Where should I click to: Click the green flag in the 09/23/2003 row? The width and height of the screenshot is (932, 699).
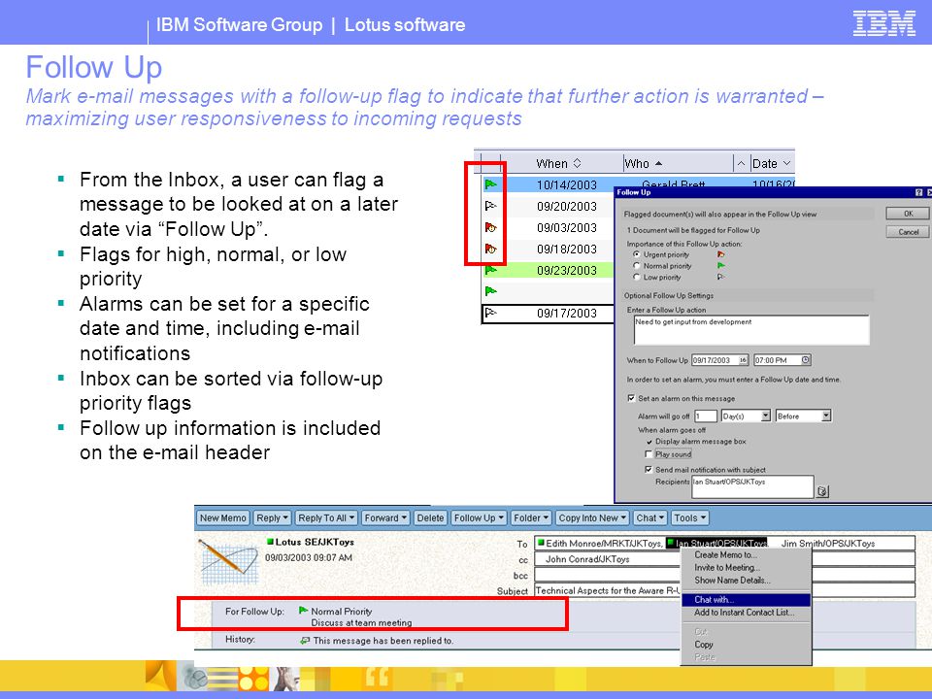tap(490, 270)
